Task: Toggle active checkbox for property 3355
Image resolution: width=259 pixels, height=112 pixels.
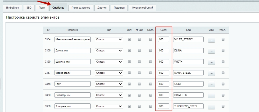Action: click(129, 51)
